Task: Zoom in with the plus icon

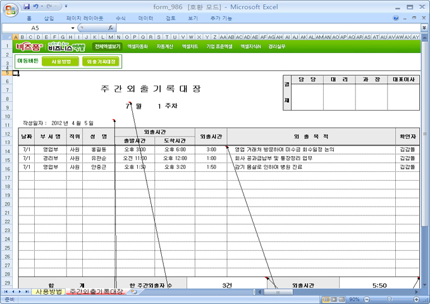Action: [416, 299]
